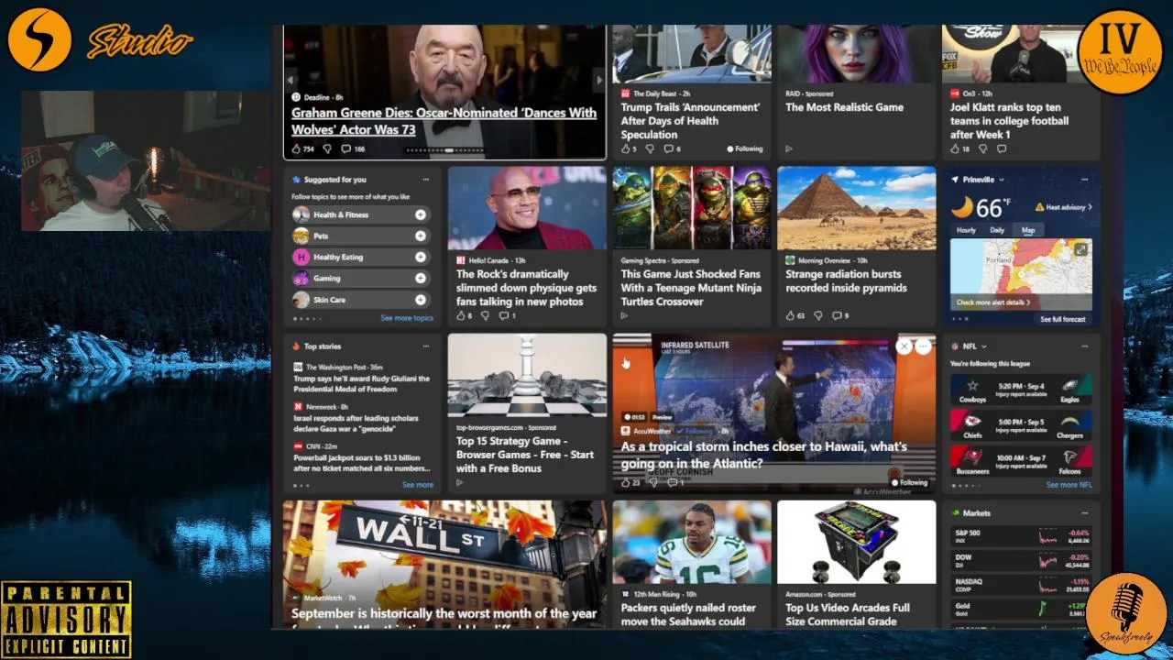Open more options on NFL card

click(1084, 346)
